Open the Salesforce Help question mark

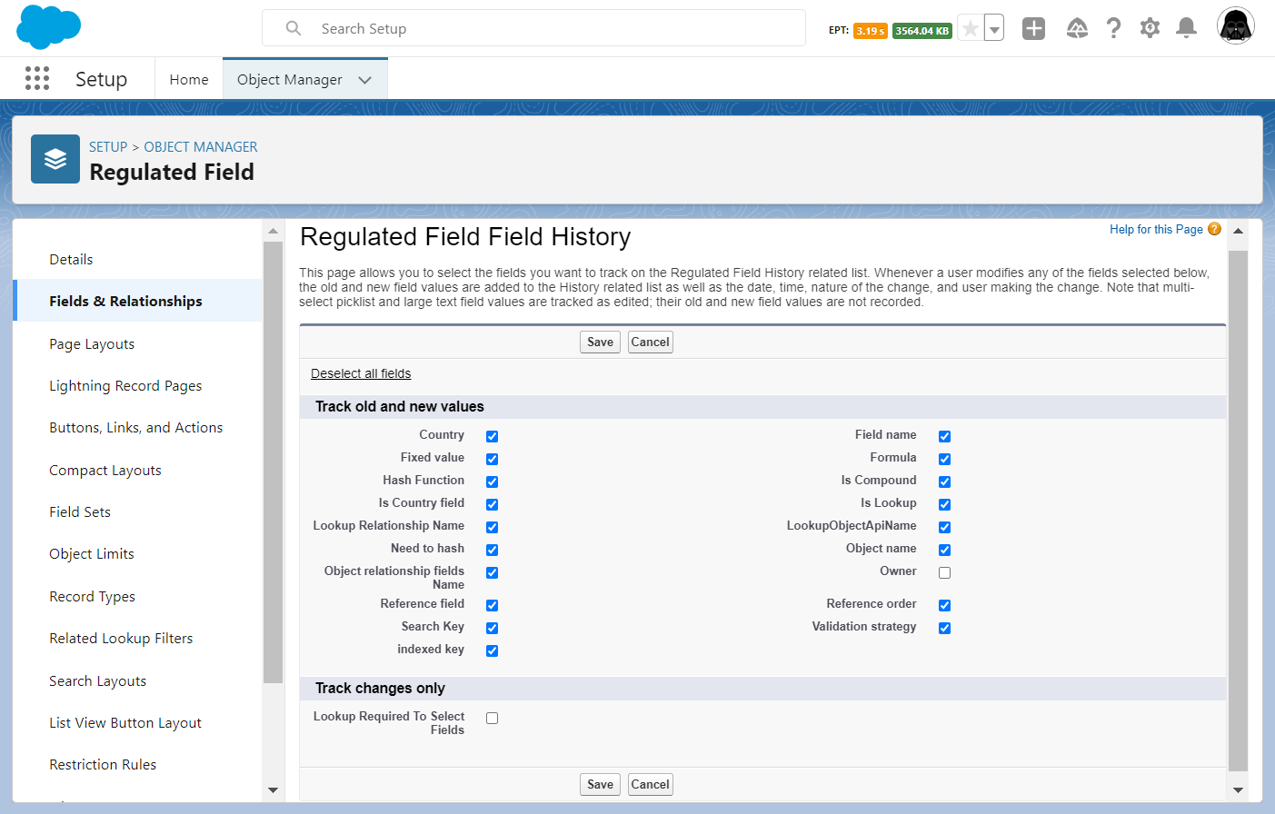click(x=1113, y=29)
